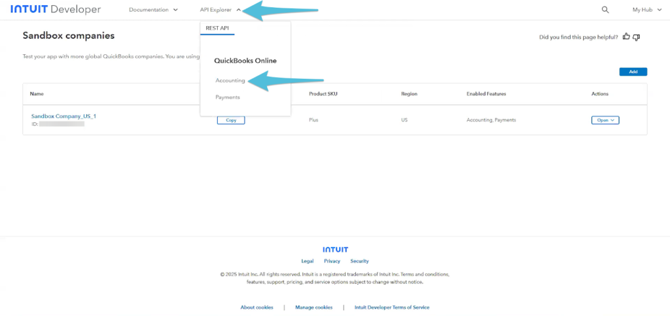
Task: Collapse the API Explorer menu
Action: (220, 10)
